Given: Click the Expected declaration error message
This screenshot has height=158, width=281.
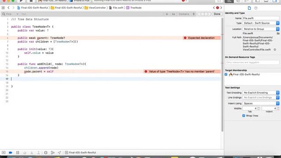Looking at the screenshot, I should (x=201, y=38).
